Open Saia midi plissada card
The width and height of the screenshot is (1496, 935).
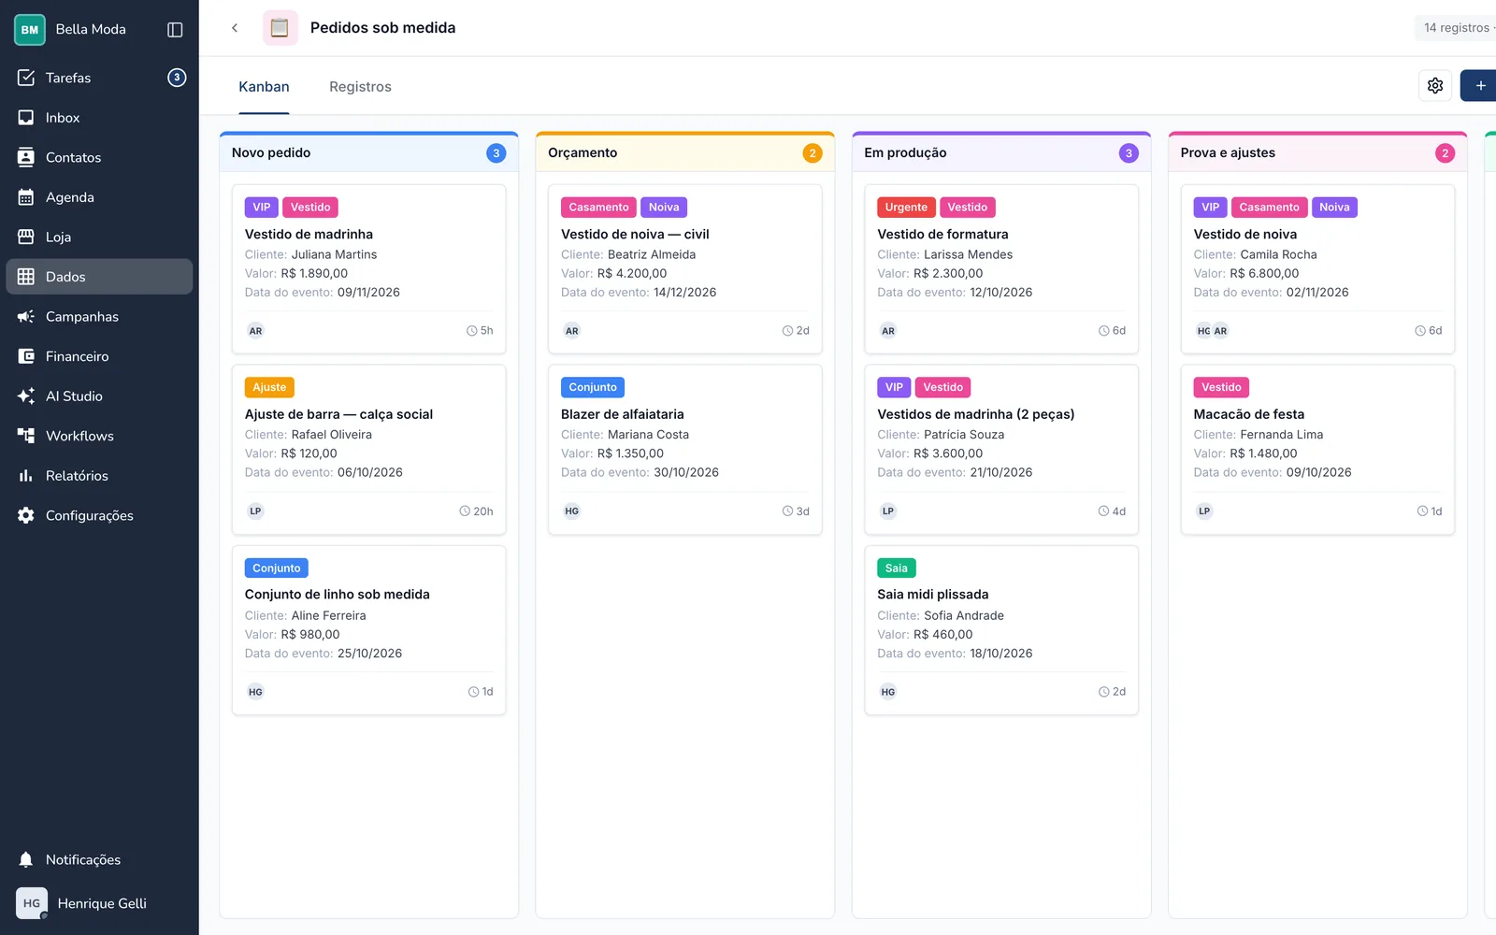point(1001,630)
